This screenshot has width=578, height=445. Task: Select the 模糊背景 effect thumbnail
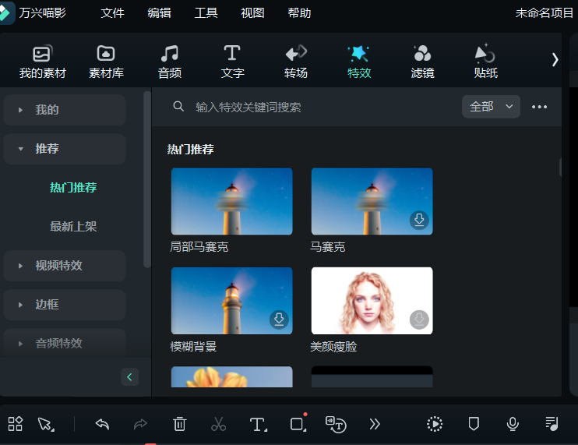tap(232, 301)
